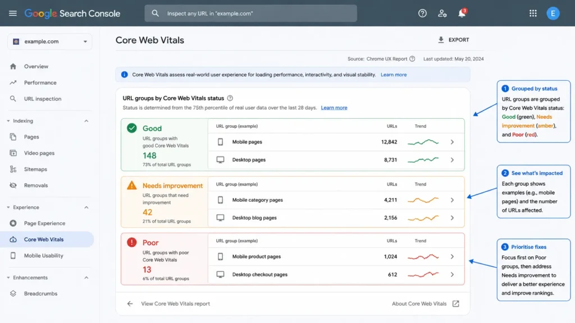Image resolution: width=575 pixels, height=323 pixels.
Task: Click the search magnifier icon
Action: tap(155, 13)
